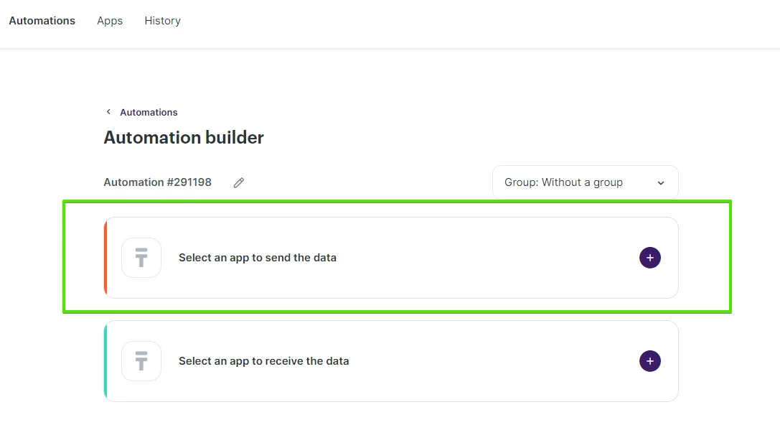Click the orange stripe on send card

105,258
